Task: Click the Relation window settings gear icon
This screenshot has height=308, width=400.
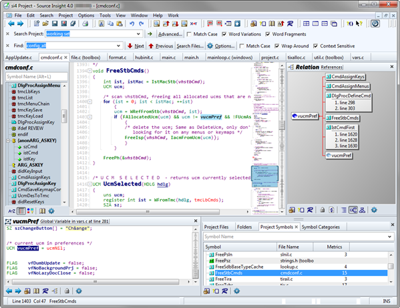Action: [x=374, y=210]
